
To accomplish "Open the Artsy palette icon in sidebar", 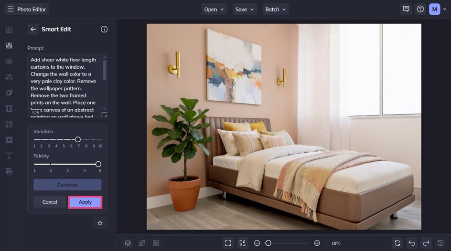I will [9, 93].
